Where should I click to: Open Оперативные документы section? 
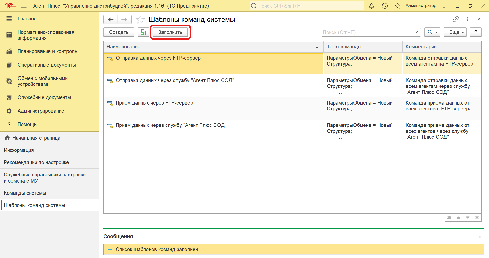click(x=49, y=65)
